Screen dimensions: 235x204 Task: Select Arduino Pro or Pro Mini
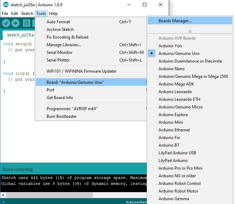pyautogui.click(x=190, y=168)
